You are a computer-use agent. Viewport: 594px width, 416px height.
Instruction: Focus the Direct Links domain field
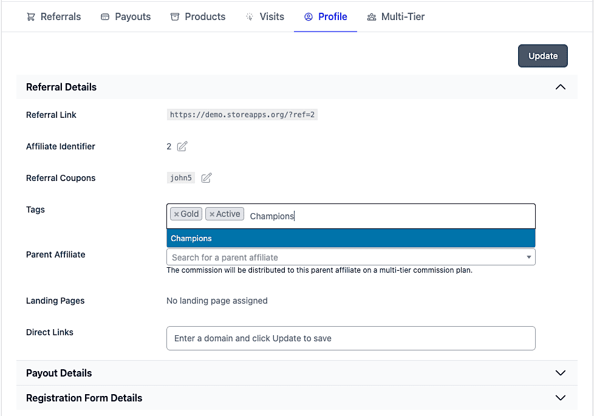click(351, 338)
